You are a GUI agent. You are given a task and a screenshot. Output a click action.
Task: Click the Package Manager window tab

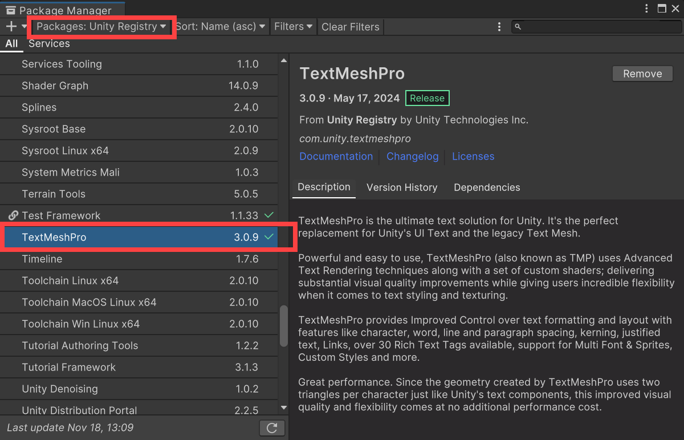click(x=63, y=10)
